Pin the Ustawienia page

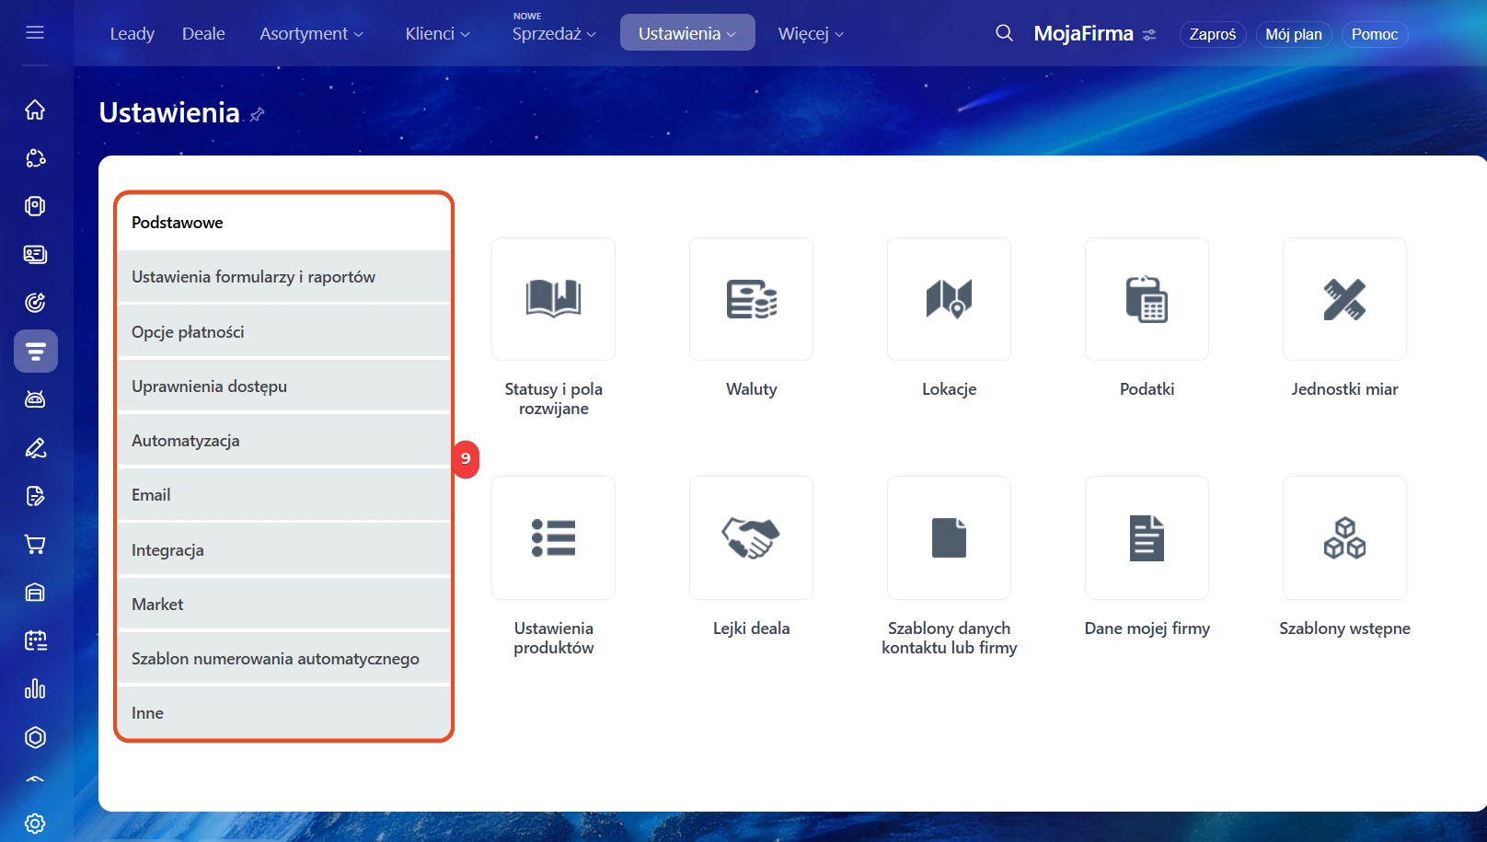tap(258, 114)
